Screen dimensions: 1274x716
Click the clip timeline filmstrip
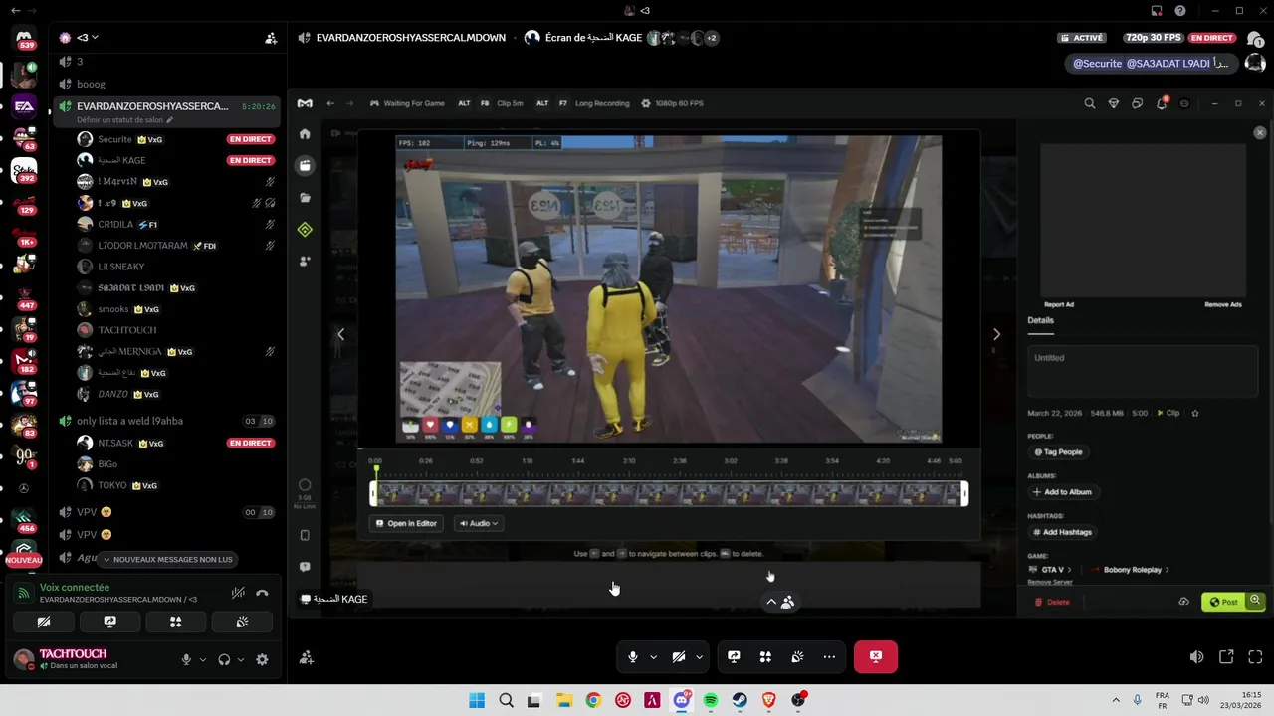coord(669,493)
